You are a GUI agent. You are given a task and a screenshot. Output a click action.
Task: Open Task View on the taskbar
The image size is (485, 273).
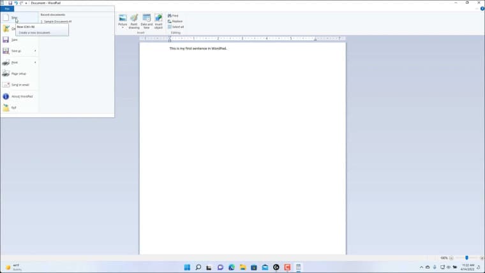[x=209, y=267]
